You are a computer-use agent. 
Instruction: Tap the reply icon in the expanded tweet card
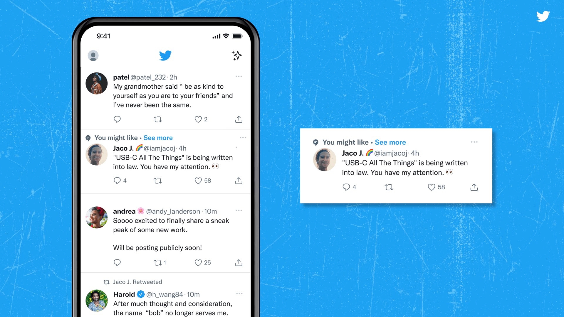[346, 187]
